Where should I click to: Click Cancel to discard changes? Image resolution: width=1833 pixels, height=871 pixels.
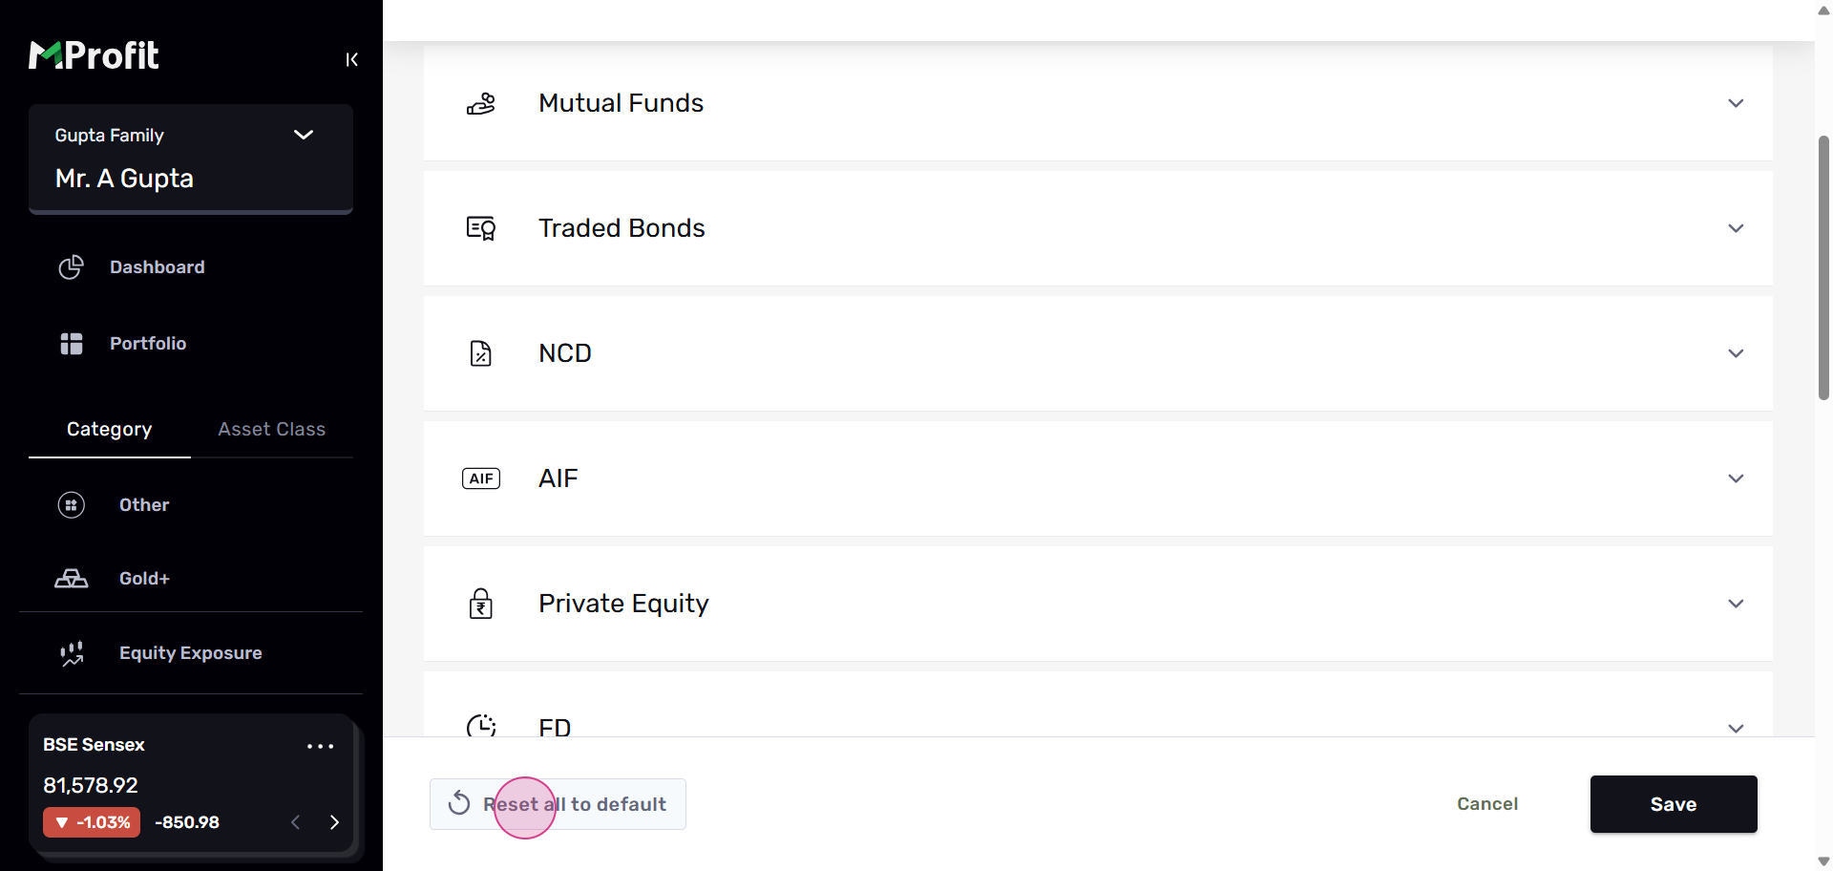pos(1486,804)
